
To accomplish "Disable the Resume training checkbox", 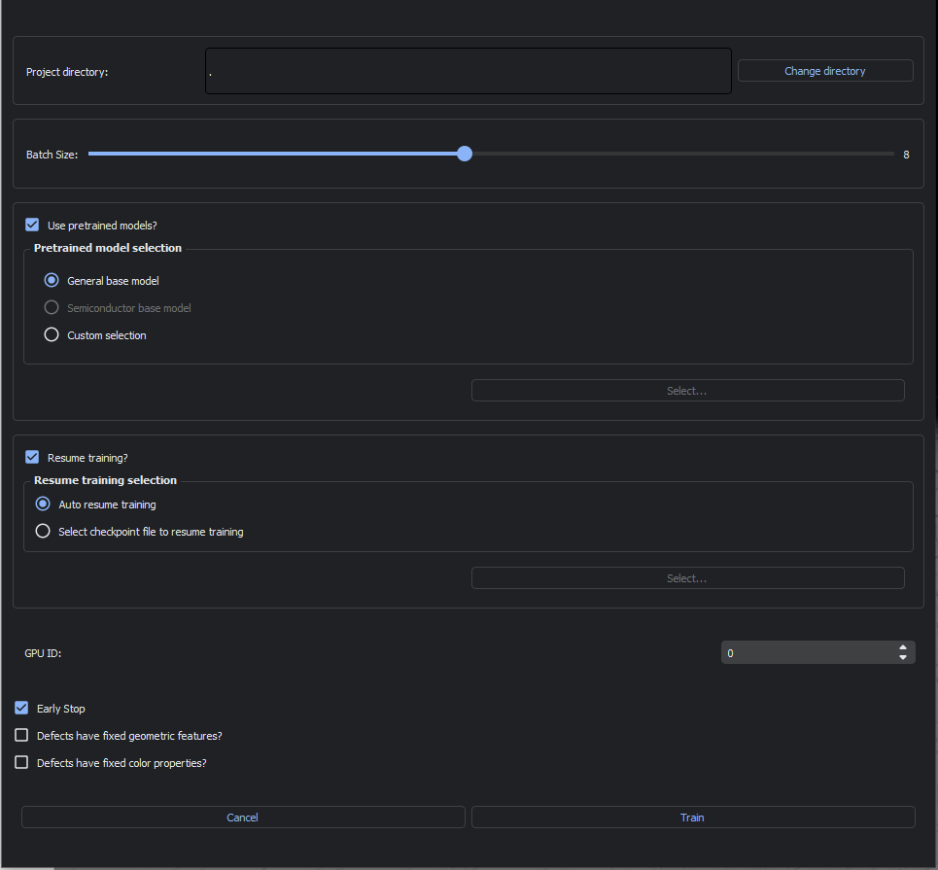I will [32, 457].
